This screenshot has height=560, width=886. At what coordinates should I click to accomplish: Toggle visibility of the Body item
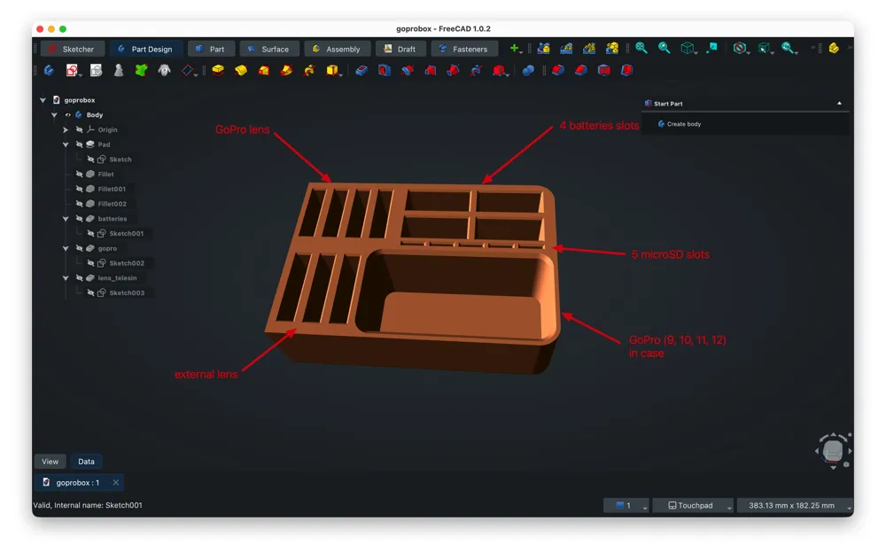click(68, 114)
